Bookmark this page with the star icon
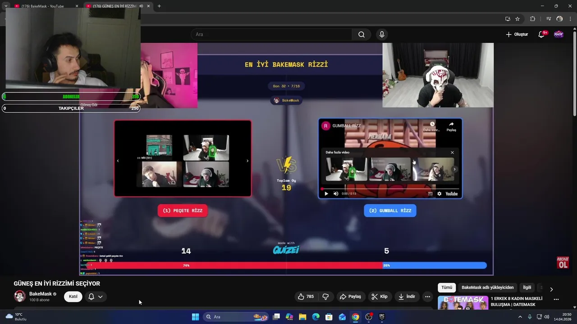The height and width of the screenshot is (324, 577). coord(517,19)
